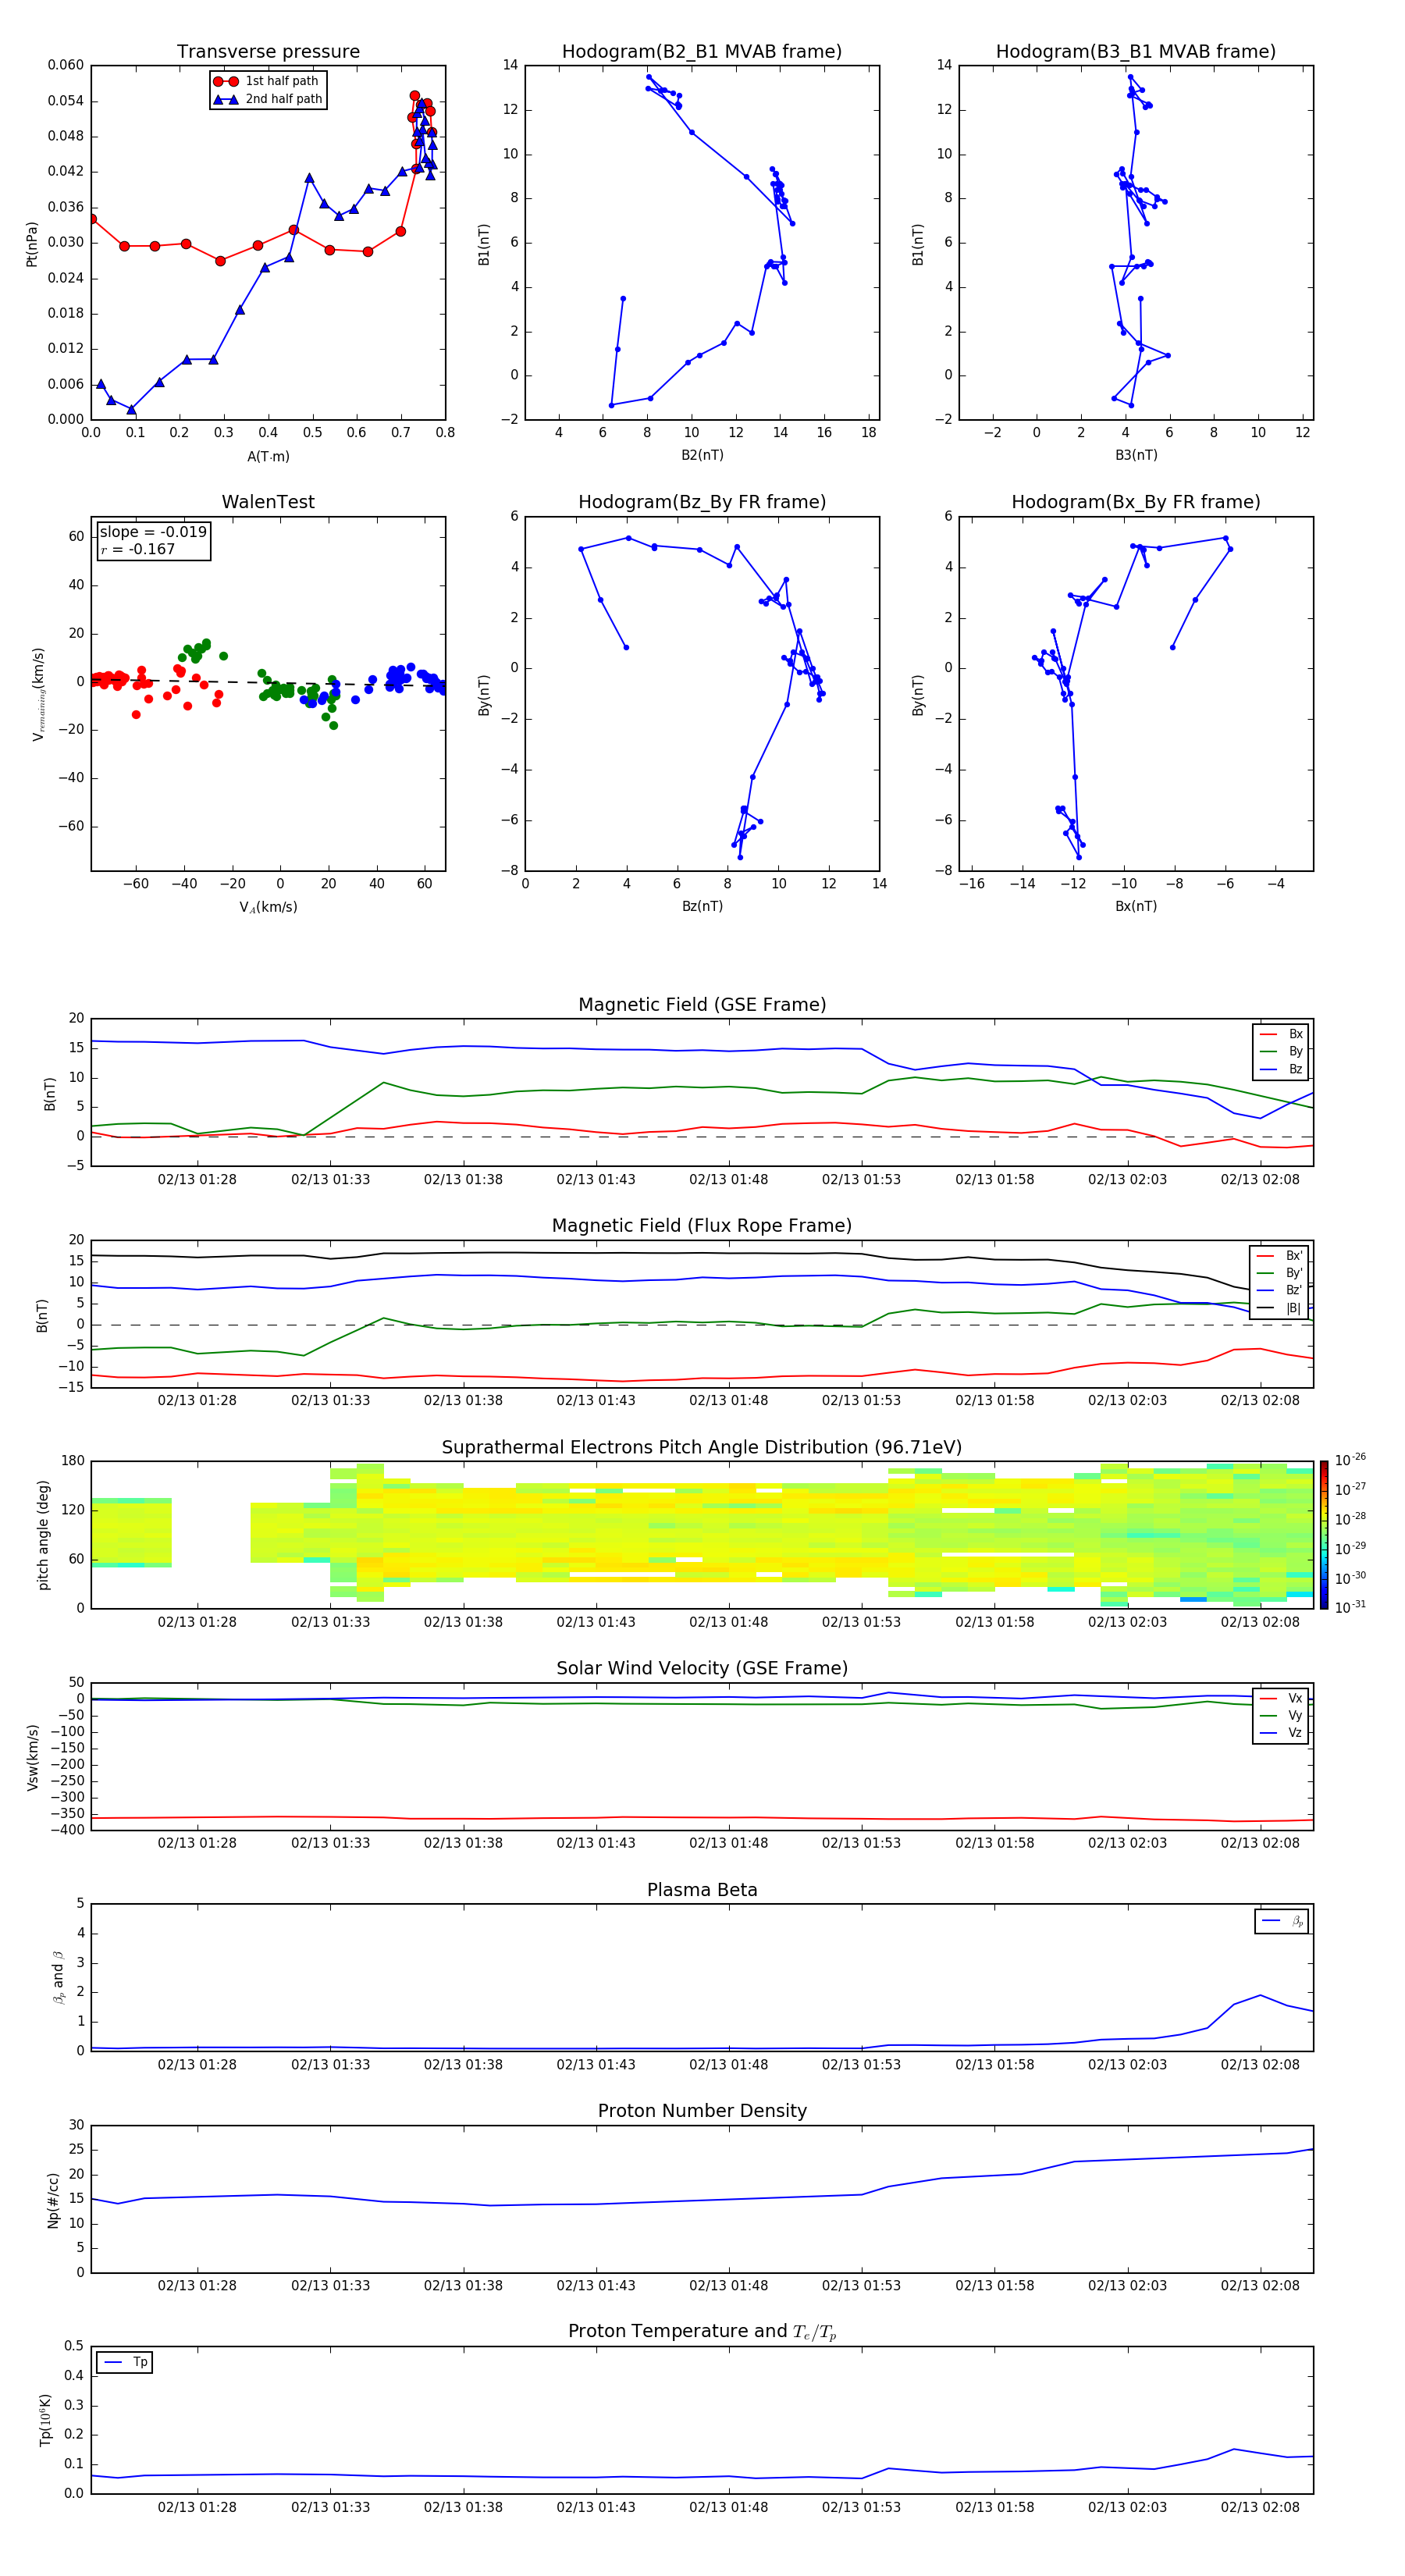Click 'βp and β' y-axis label
The image size is (1405, 2576).
58,1977
